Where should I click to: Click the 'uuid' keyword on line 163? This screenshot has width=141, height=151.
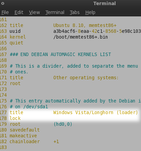point(15,31)
